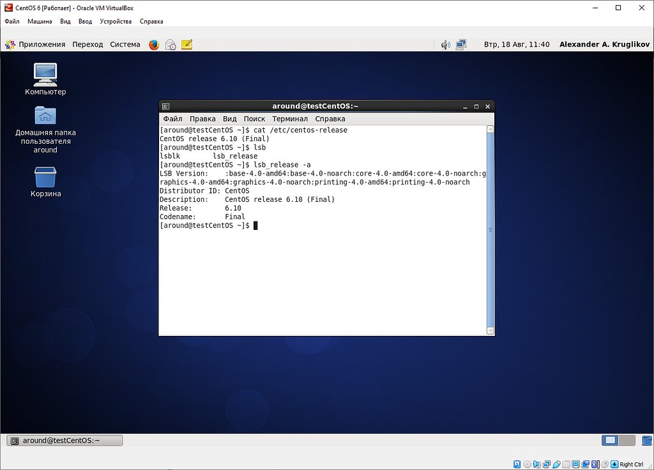Open the Tomboy notes launcher
This screenshot has width=654, height=470.
[187, 45]
